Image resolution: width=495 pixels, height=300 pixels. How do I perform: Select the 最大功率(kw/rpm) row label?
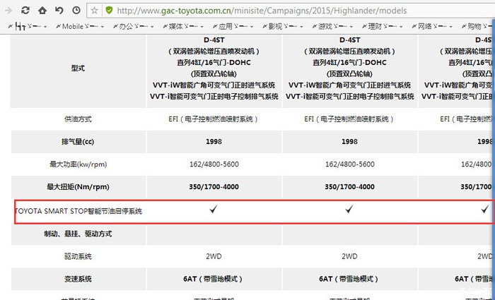pos(78,164)
